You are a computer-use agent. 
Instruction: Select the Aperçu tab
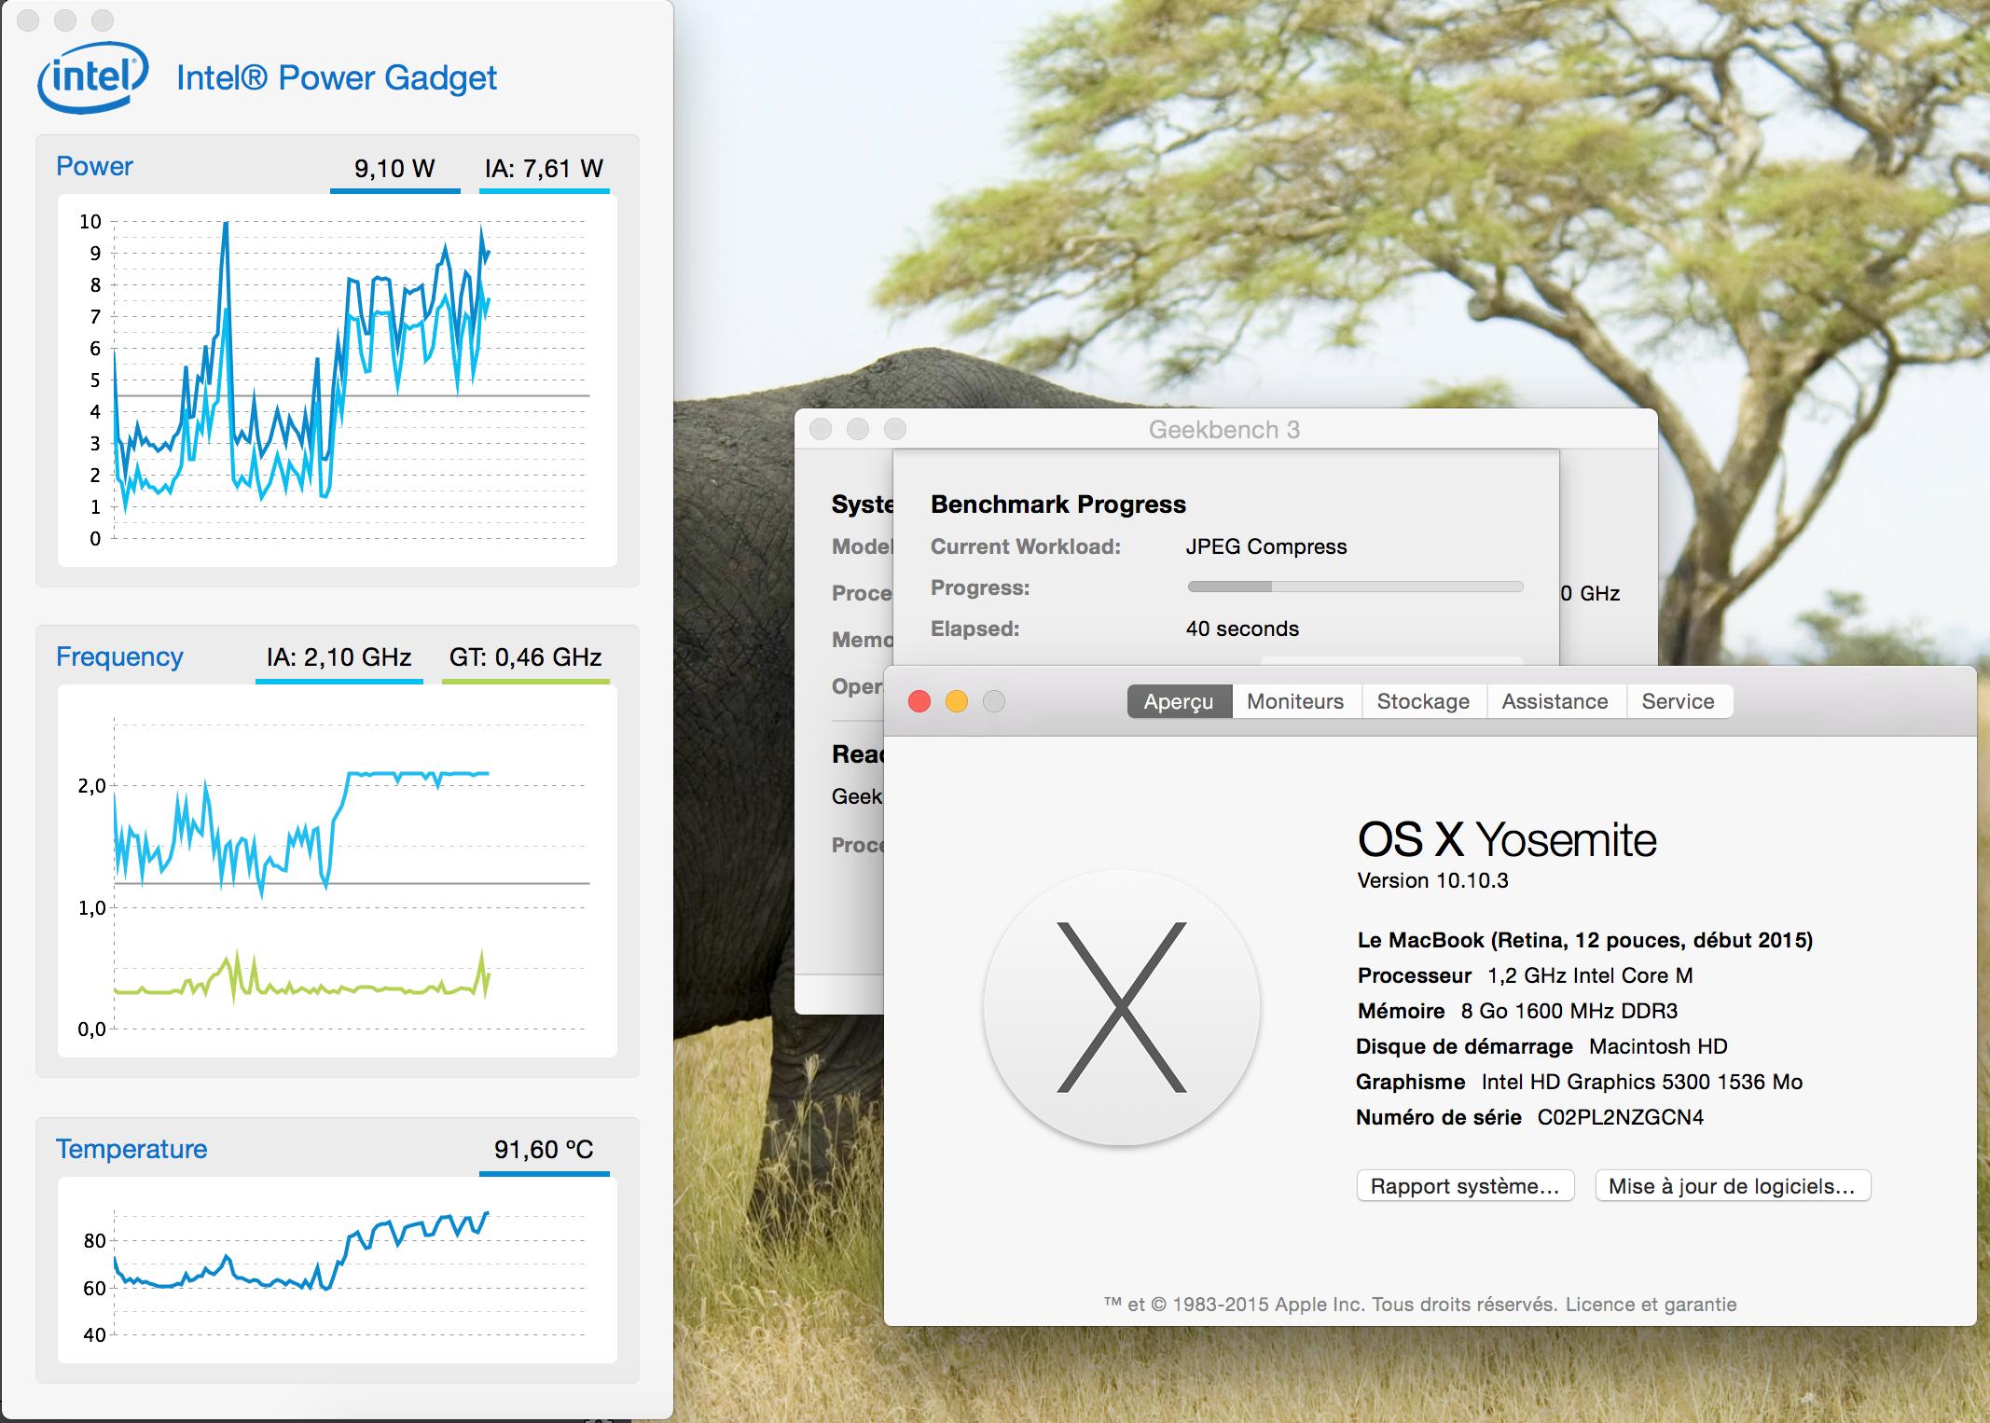tap(1179, 701)
